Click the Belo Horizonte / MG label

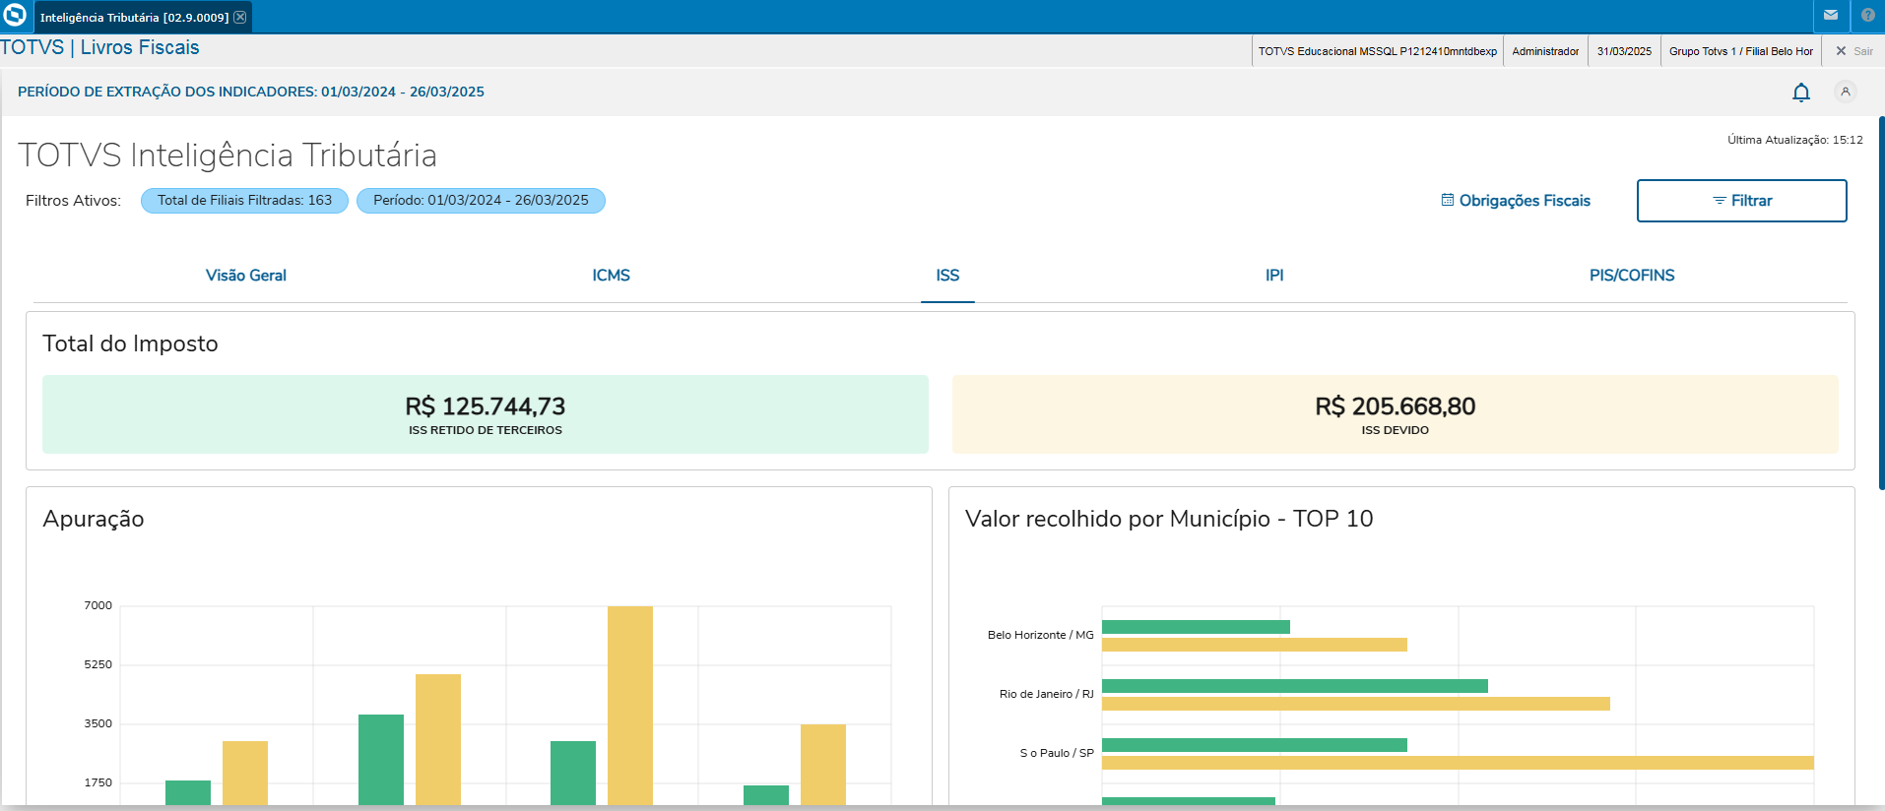pos(1040,635)
